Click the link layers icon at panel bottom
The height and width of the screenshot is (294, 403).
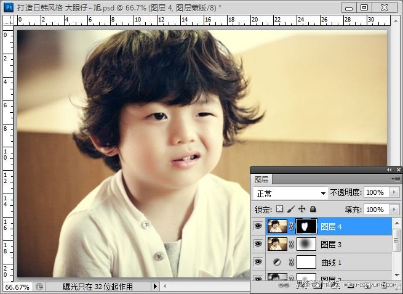pyautogui.click(x=284, y=285)
